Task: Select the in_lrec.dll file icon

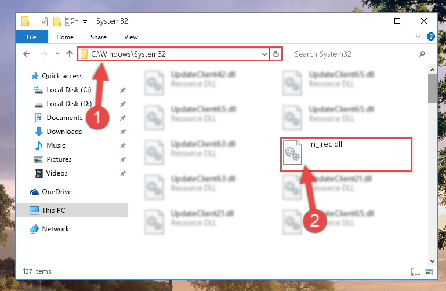Action: pos(292,152)
